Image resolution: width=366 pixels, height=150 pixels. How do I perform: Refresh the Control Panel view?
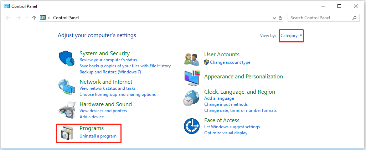click(x=280, y=18)
